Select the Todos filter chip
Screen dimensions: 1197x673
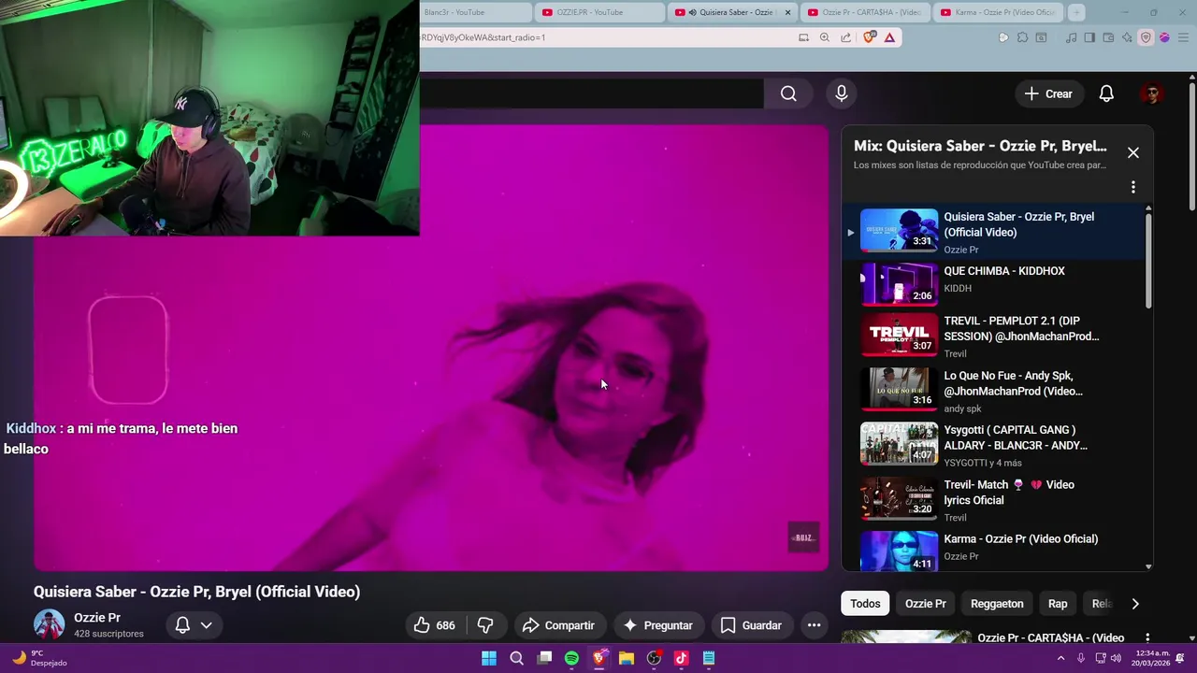click(865, 604)
